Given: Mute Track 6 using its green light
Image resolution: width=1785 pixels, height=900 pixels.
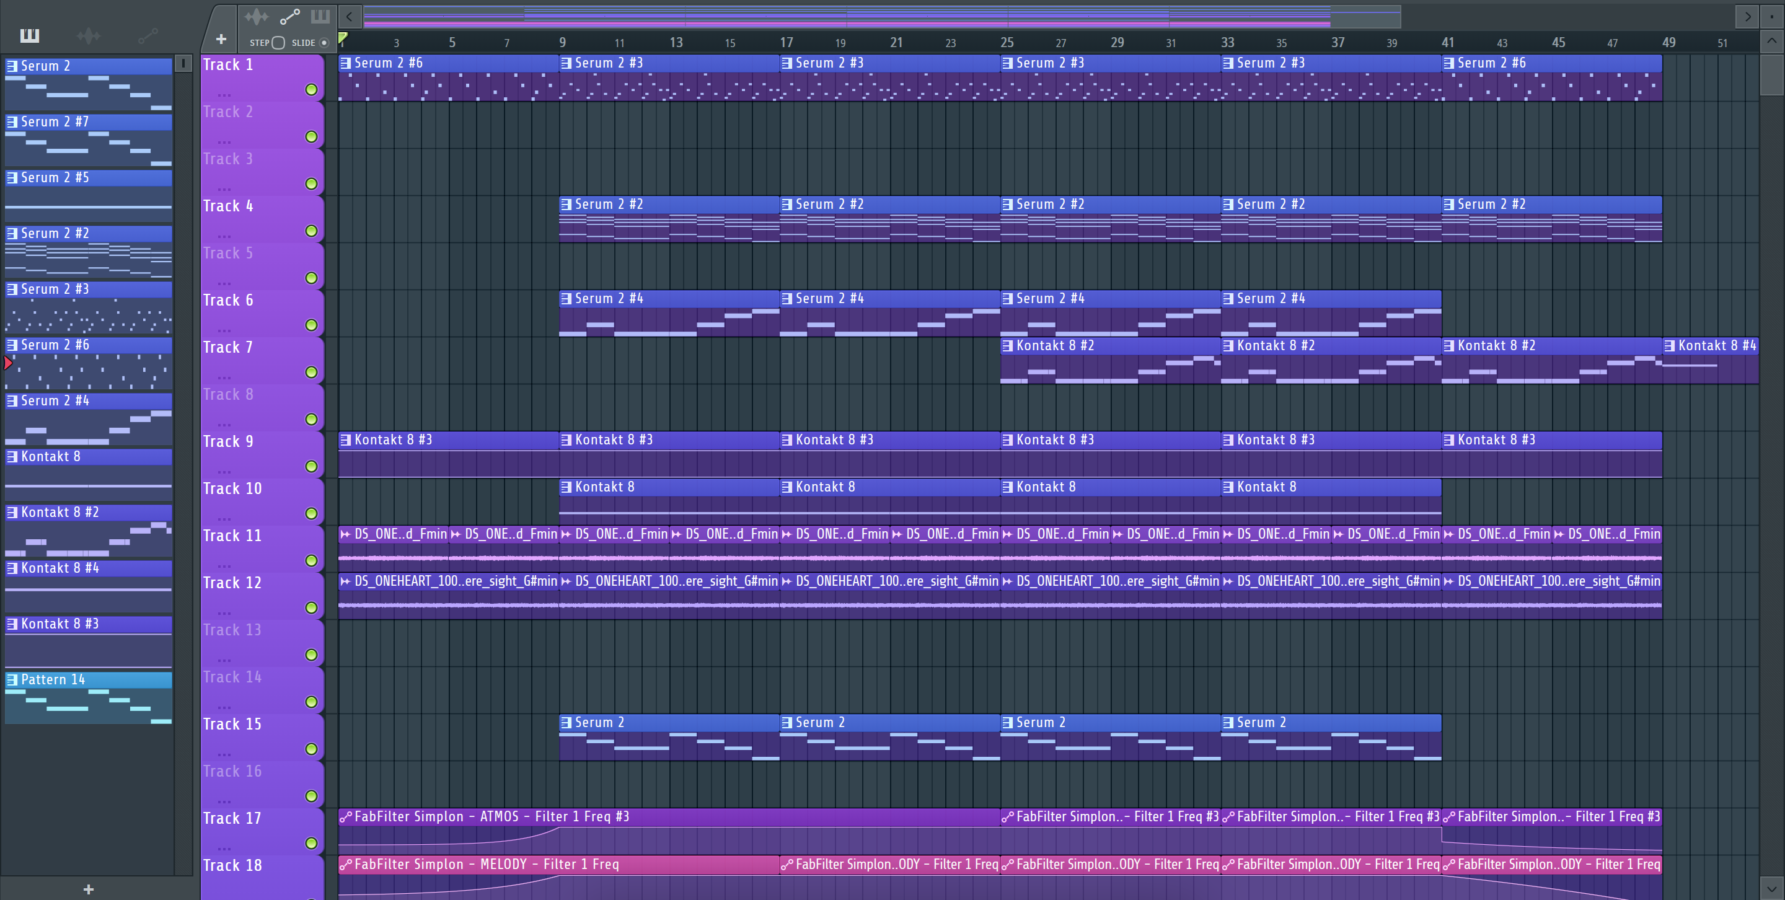Looking at the screenshot, I should coord(311,325).
